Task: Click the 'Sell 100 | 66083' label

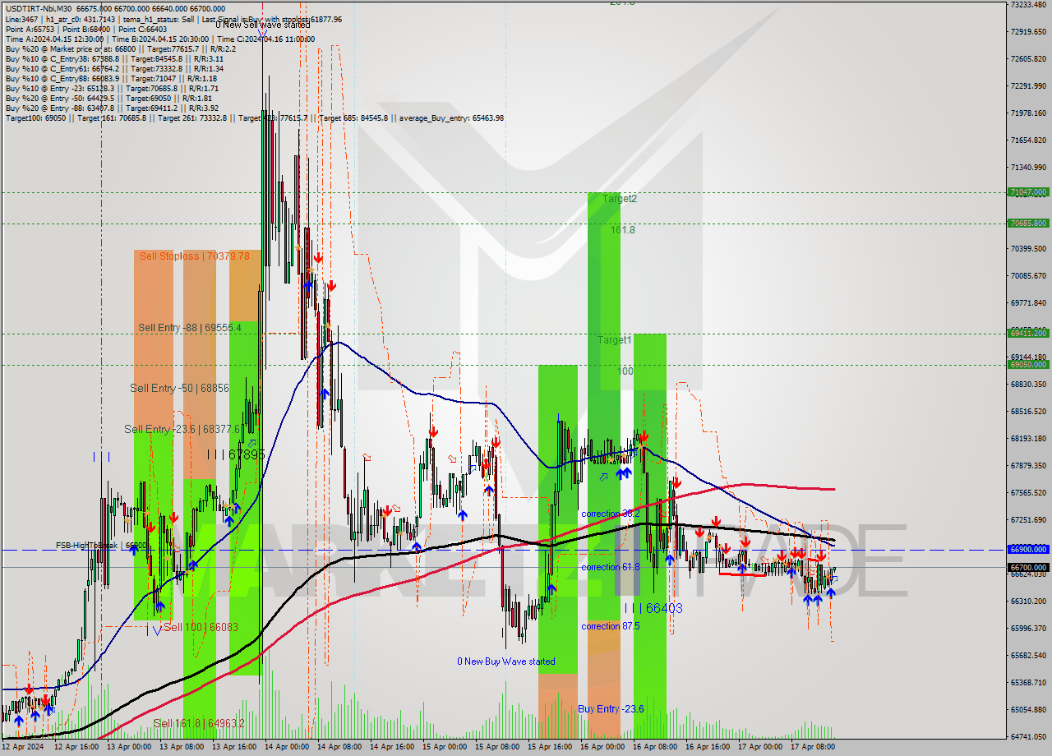Action: [x=201, y=627]
